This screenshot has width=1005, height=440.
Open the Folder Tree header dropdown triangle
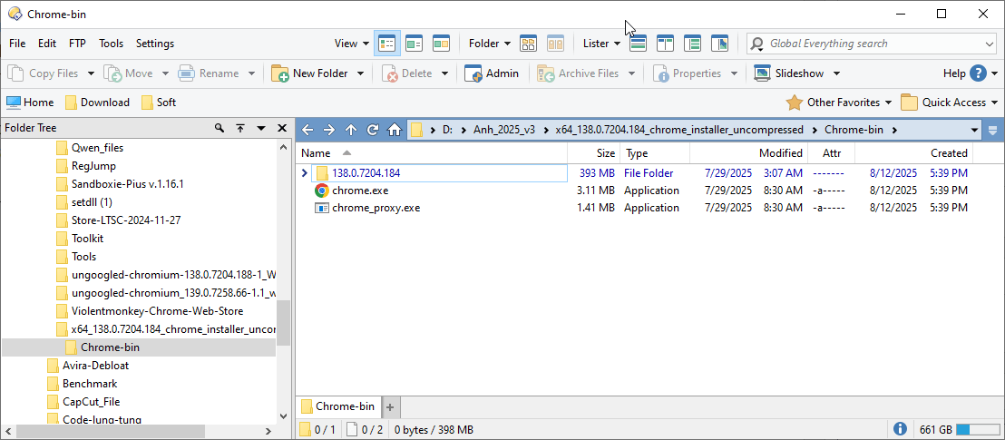click(261, 128)
